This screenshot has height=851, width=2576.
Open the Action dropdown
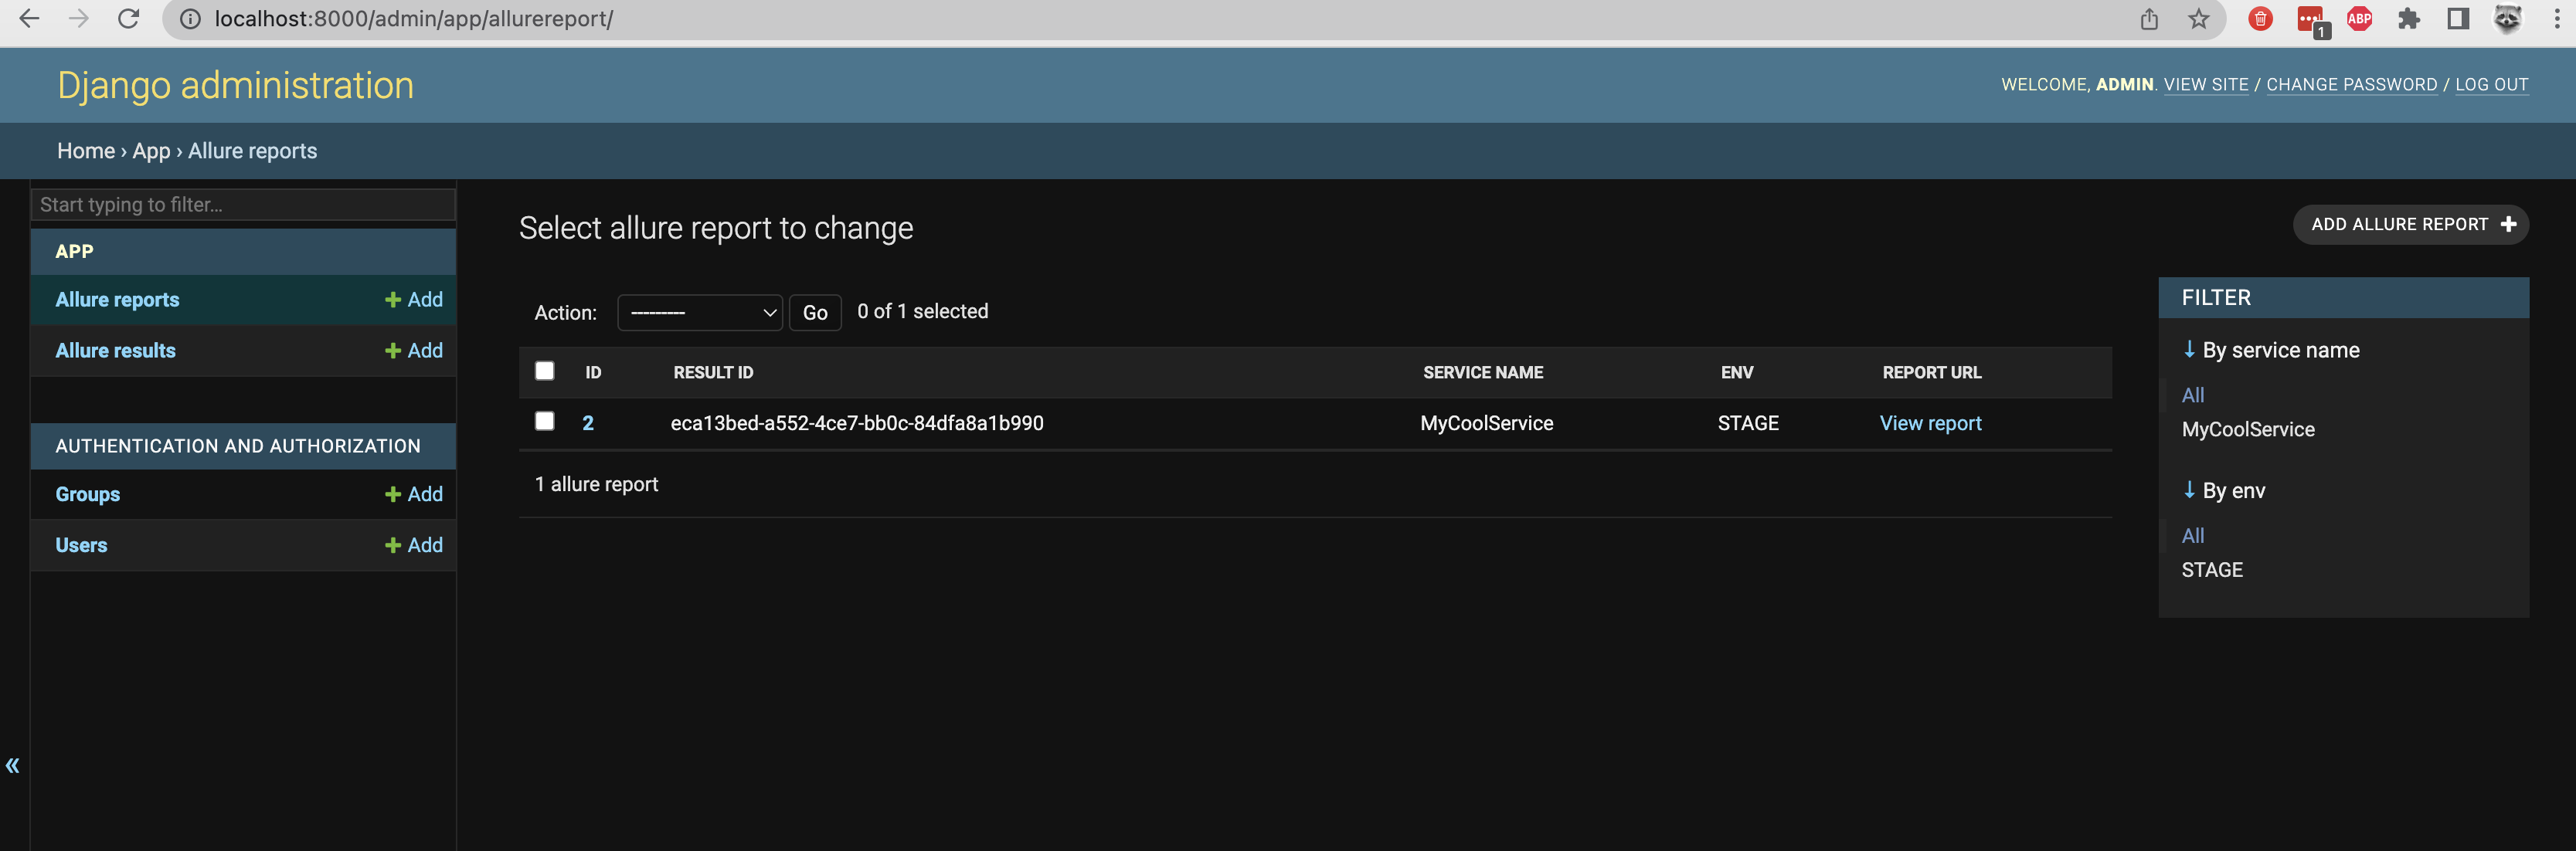click(x=700, y=312)
